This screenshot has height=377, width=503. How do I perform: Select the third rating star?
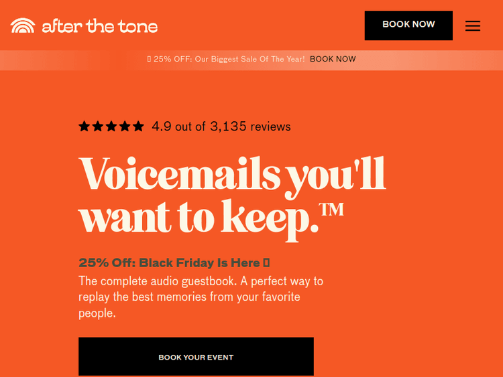[111, 126]
